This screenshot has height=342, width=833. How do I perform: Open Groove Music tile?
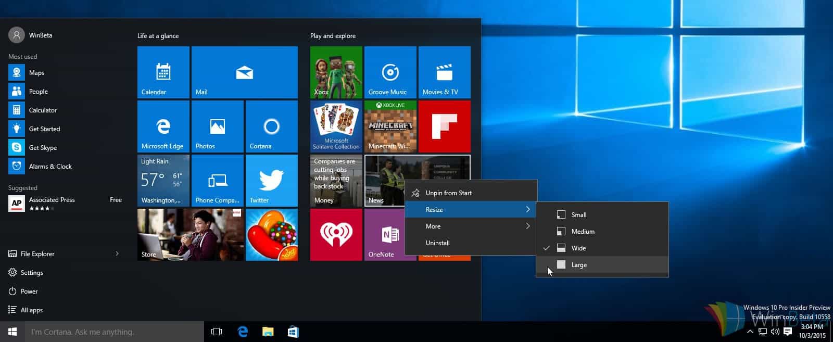tap(390, 72)
